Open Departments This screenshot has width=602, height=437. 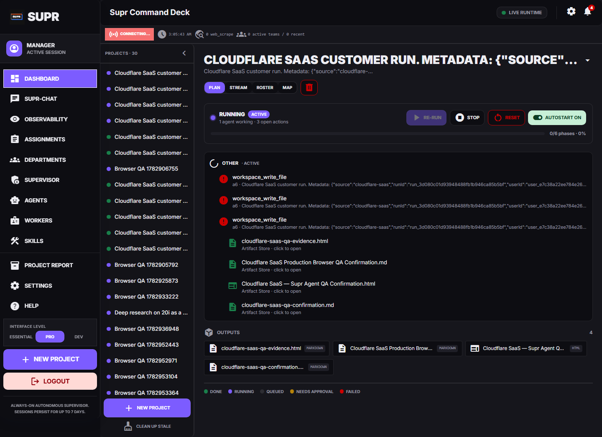tap(50, 160)
